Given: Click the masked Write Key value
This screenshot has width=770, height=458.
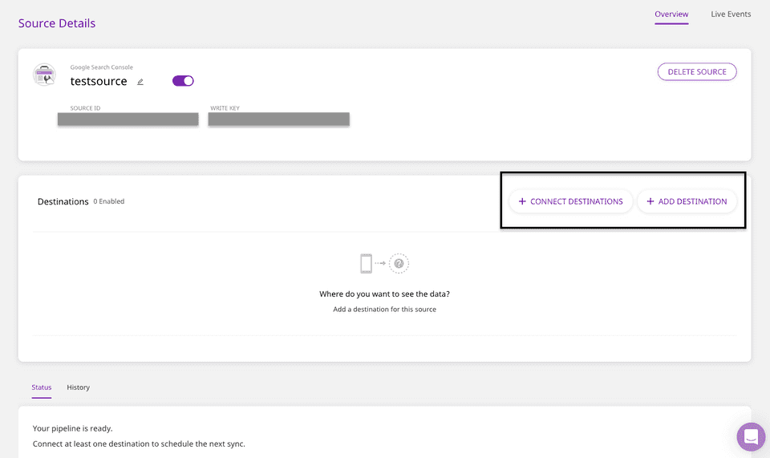Looking at the screenshot, I should (278, 120).
